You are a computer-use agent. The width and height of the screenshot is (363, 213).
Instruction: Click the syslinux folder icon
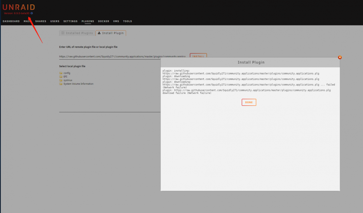pyautogui.click(x=61, y=80)
